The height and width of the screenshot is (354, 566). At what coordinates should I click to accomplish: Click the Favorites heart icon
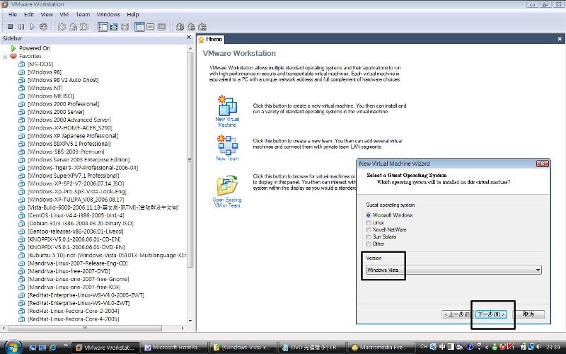(13, 56)
